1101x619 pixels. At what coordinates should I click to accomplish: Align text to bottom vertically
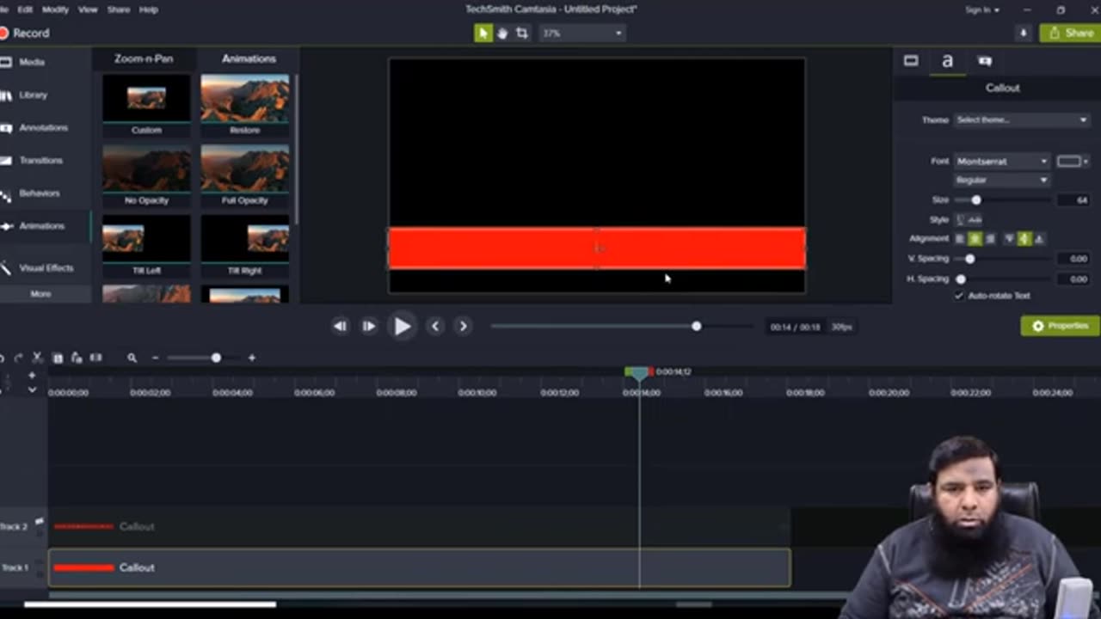click(x=1039, y=239)
